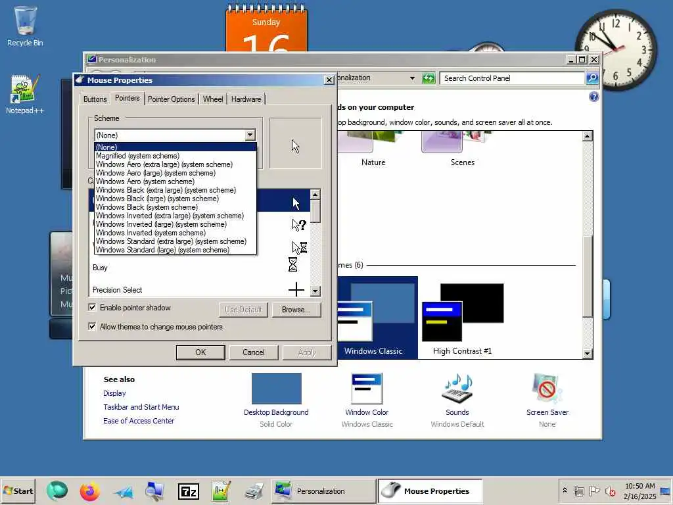This screenshot has height=505, width=673.
Task: Click the green globe taskbar icon
Action: [57, 491]
